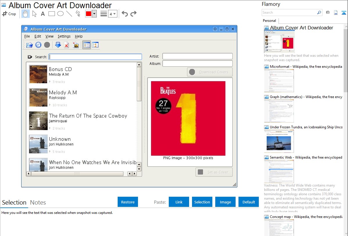Click the album list scroll left arrow
348x236 pixels.
coord(29,173)
